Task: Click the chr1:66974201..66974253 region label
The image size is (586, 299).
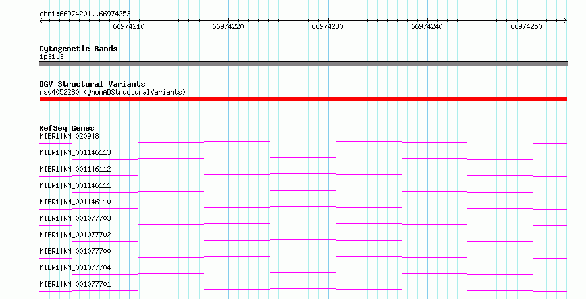Action: [x=85, y=14]
